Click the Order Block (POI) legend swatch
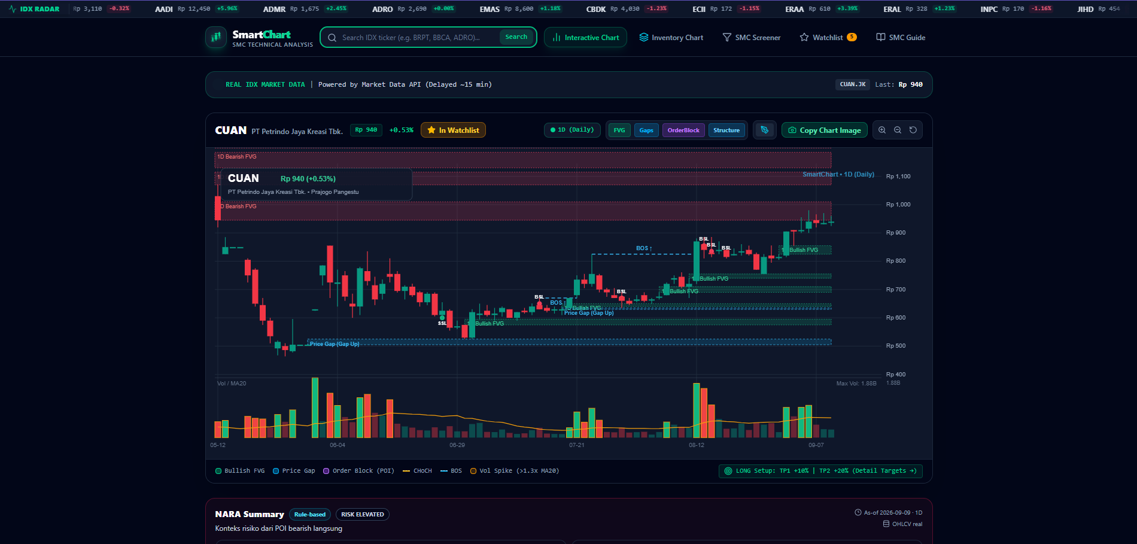Screen dimensions: 1137x544 [x=326, y=471]
